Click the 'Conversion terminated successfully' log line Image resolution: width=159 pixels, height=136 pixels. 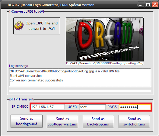pyautogui.click(x=36, y=80)
